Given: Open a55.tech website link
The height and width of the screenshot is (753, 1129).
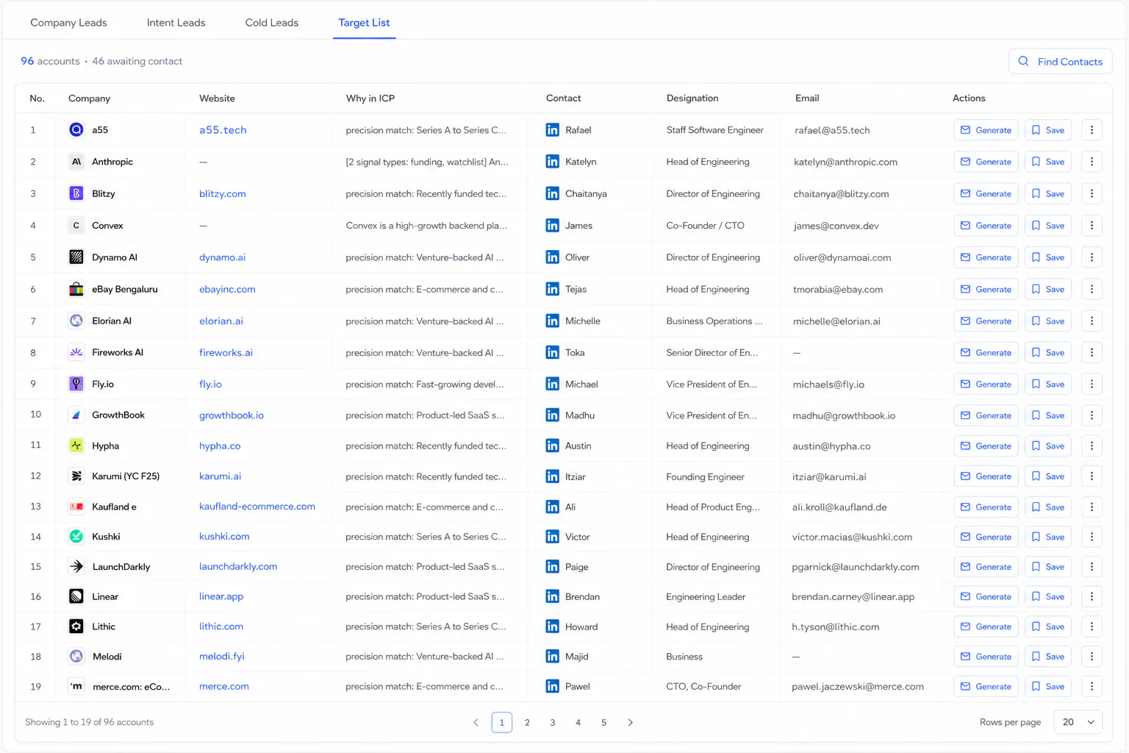Looking at the screenshot, I should [223, 130].
